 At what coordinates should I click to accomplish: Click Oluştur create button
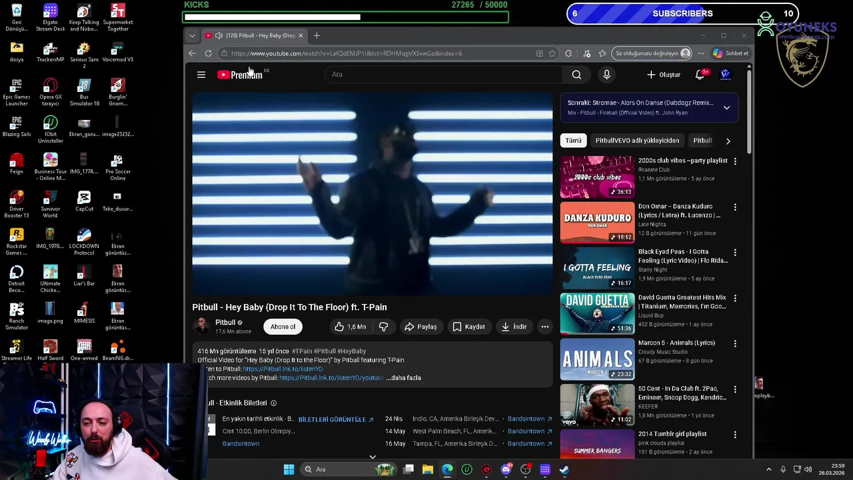[x=664, y=75]
